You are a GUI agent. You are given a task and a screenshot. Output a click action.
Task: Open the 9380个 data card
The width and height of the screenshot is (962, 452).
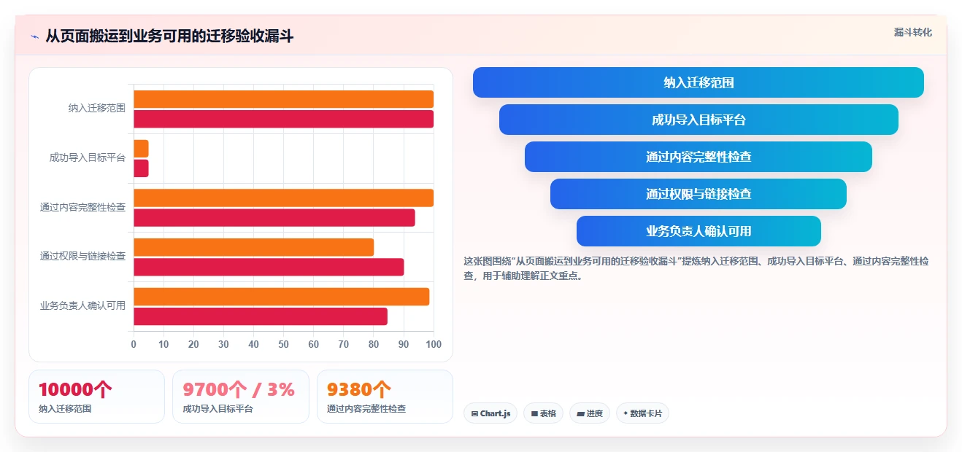(385, 397)
